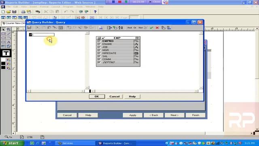Uncheck the ENAME column checkbox
Image resolution: width=259 pixels, height=146 pixels.
click(x=99, y=44)
